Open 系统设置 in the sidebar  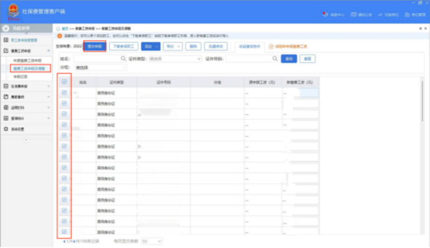pyautogui.click(x=17, y=129)
